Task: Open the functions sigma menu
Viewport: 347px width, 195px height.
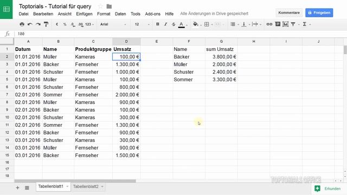Action: coord(305,24)
